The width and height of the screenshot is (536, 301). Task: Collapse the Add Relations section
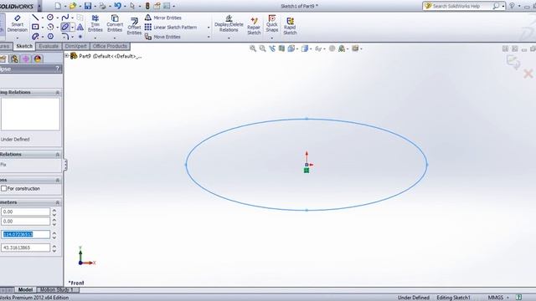click(x=58, y=155)
